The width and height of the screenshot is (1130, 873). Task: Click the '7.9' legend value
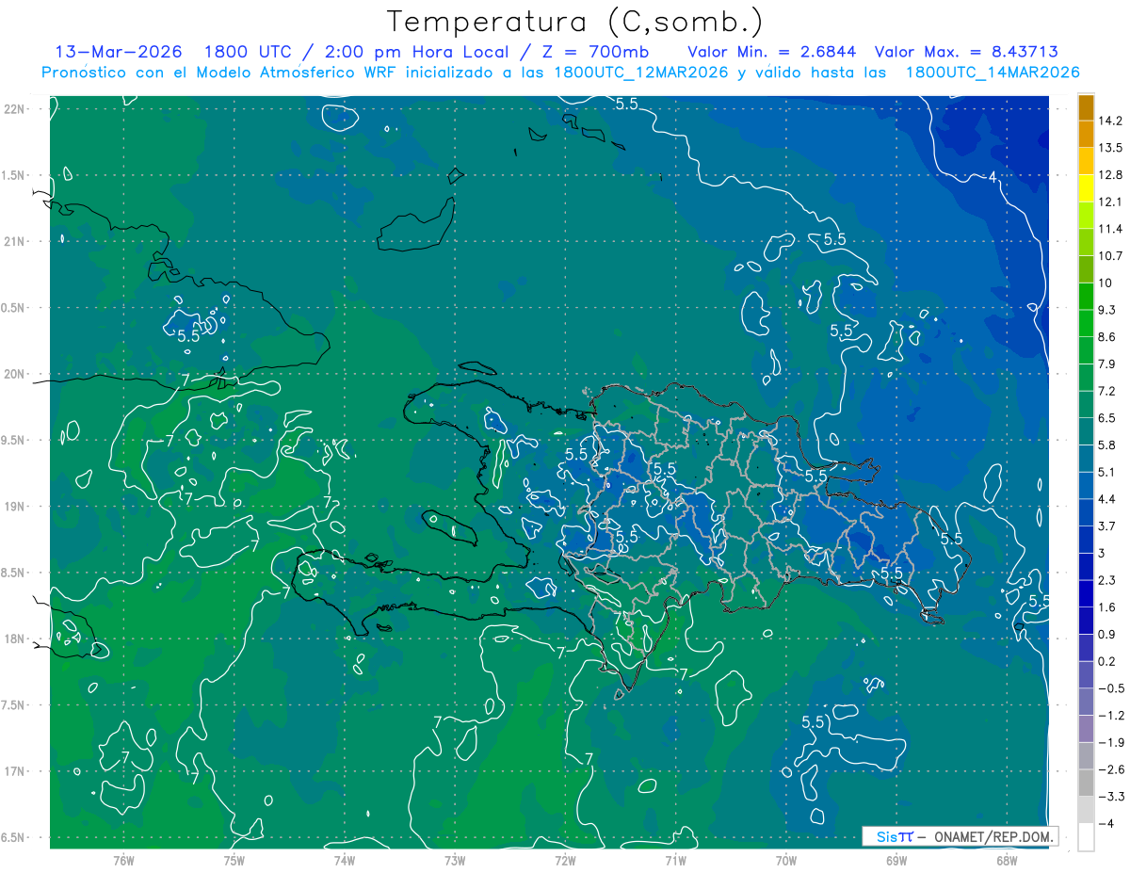(x=1106, y=364)
